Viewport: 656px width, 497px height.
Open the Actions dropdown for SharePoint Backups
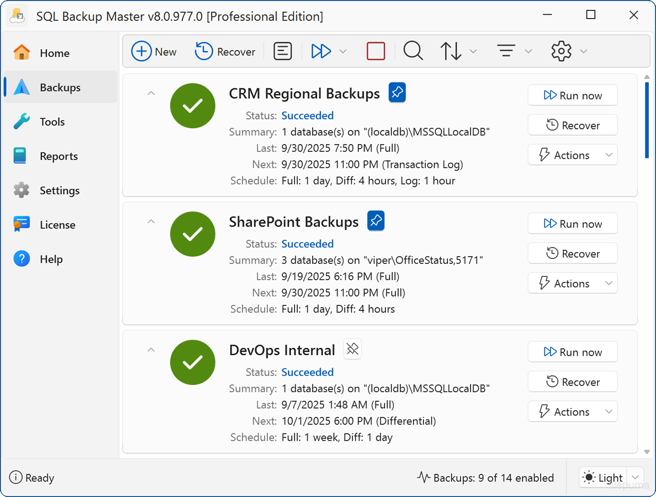[572, 283]
